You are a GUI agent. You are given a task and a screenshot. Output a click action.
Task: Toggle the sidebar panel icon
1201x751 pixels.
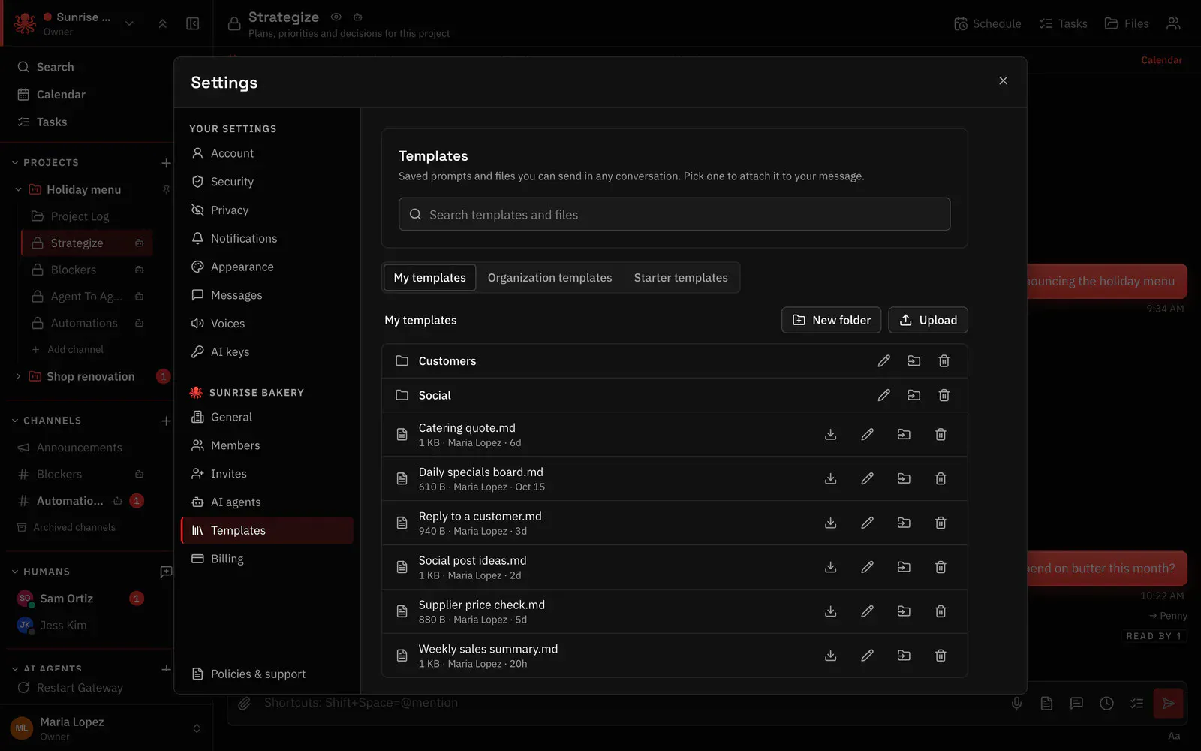(x=192, y=23)
